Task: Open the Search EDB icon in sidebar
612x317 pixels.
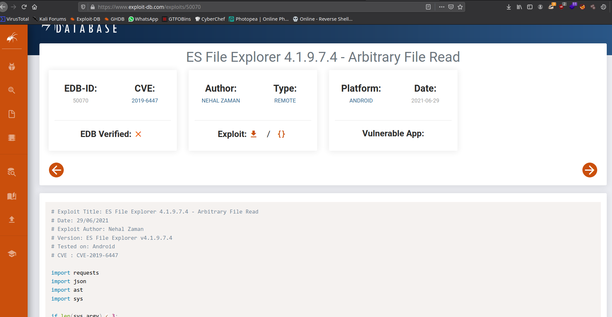Action: [12, 172]
